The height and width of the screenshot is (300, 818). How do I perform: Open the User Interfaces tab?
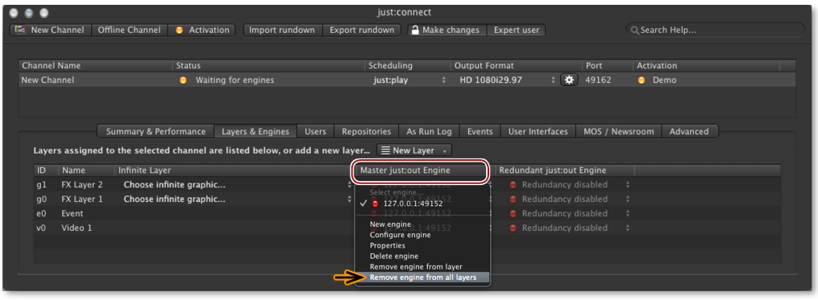(538, 131)
